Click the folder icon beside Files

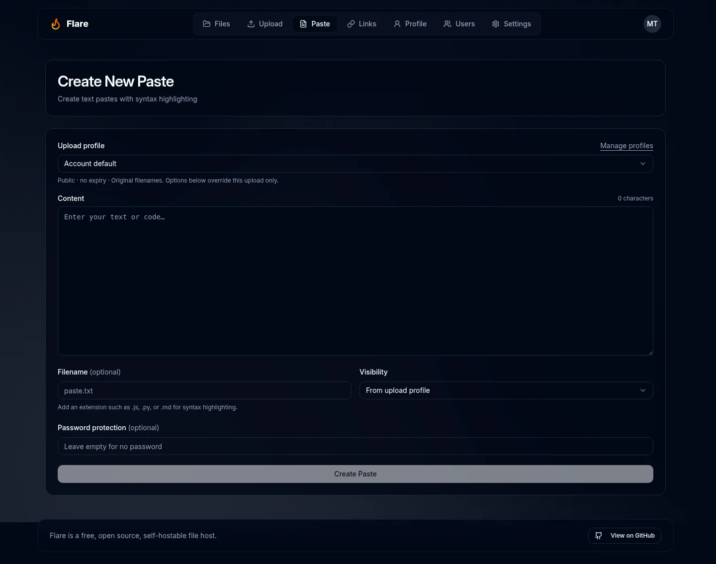click(207, 24)
